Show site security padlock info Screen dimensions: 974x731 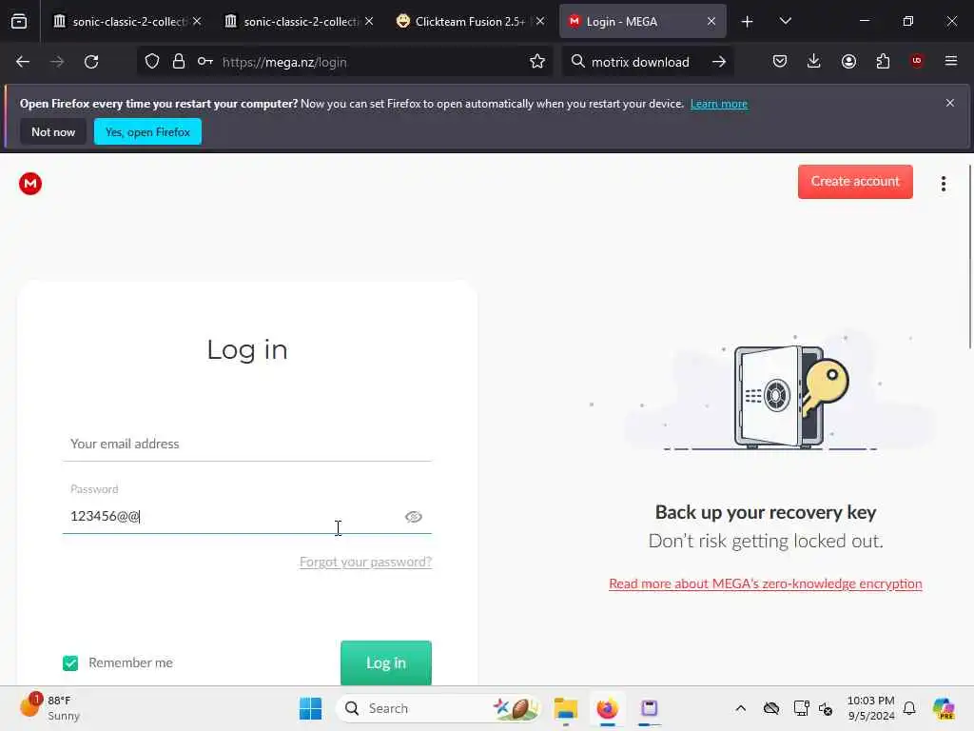pos(179,62)
